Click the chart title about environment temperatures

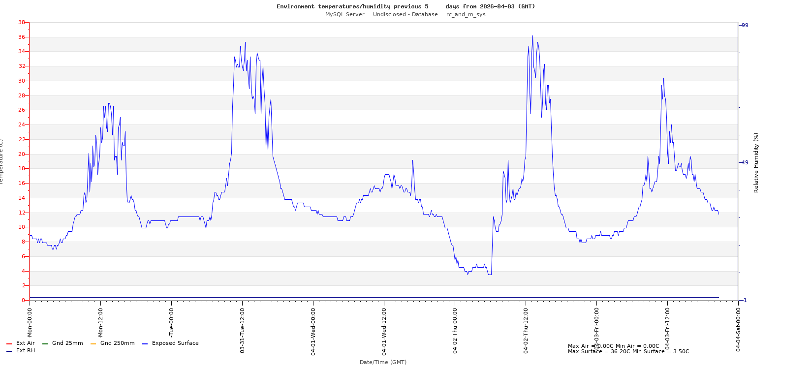click(406, 6)
